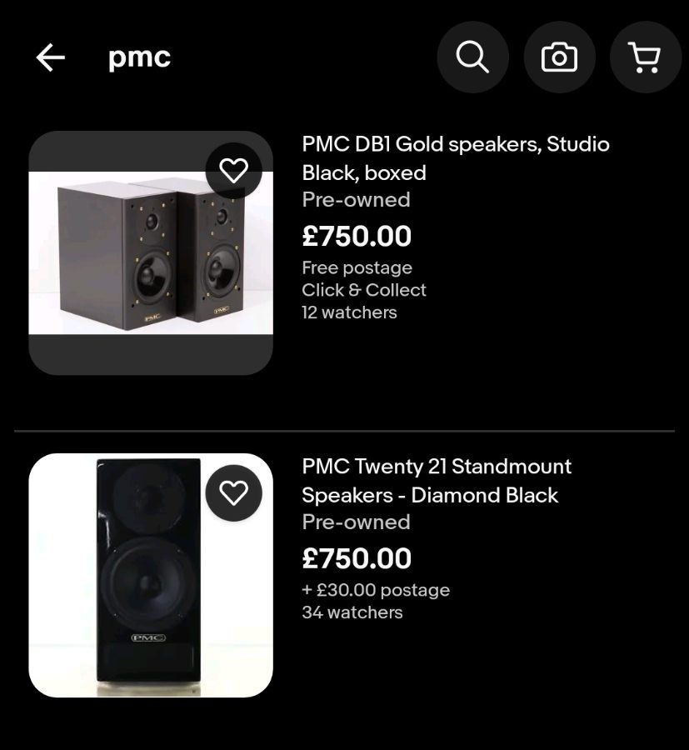This screenshot has width=689, height=750.
Task: View PMC Twenty 21 speaker photo
Action: [151, 575]
